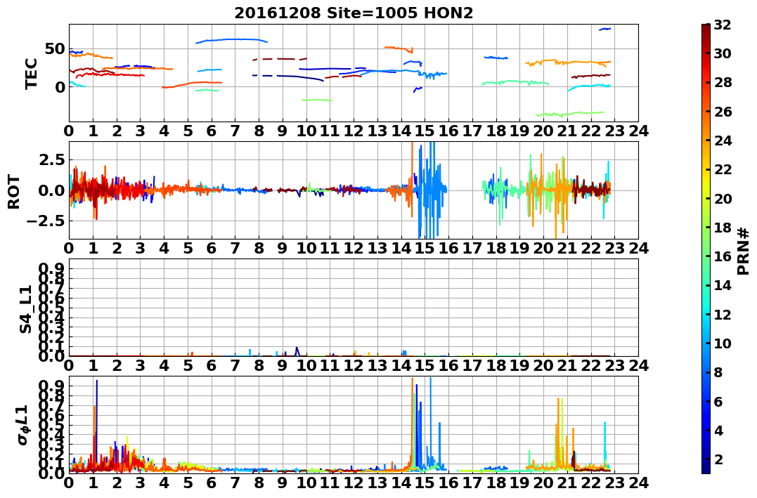
Task: Click the "30" tick on the colorbar
Action: click(x=723, y=53)
